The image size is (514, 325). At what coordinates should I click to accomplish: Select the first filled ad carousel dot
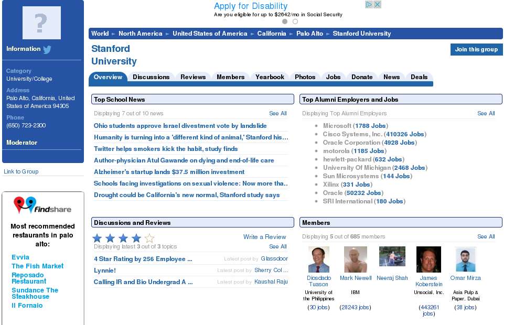click(x=285, y=21)
